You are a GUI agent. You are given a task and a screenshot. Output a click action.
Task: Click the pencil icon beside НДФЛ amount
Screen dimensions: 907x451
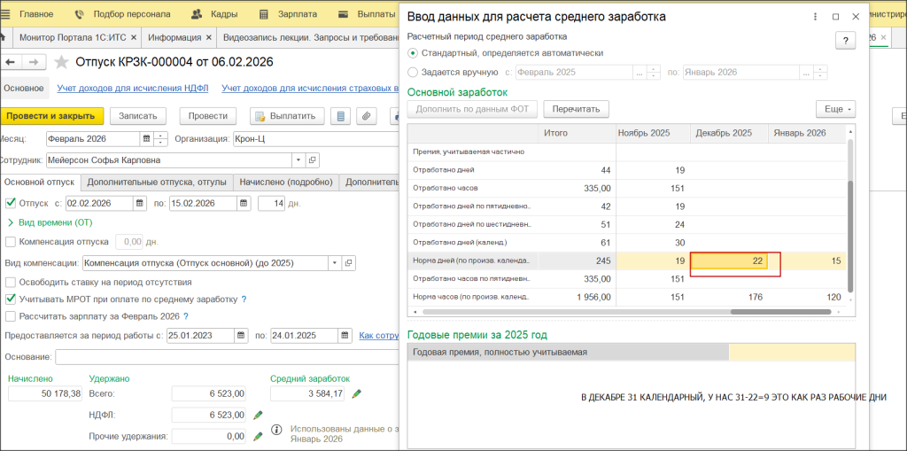pos(259,415)
